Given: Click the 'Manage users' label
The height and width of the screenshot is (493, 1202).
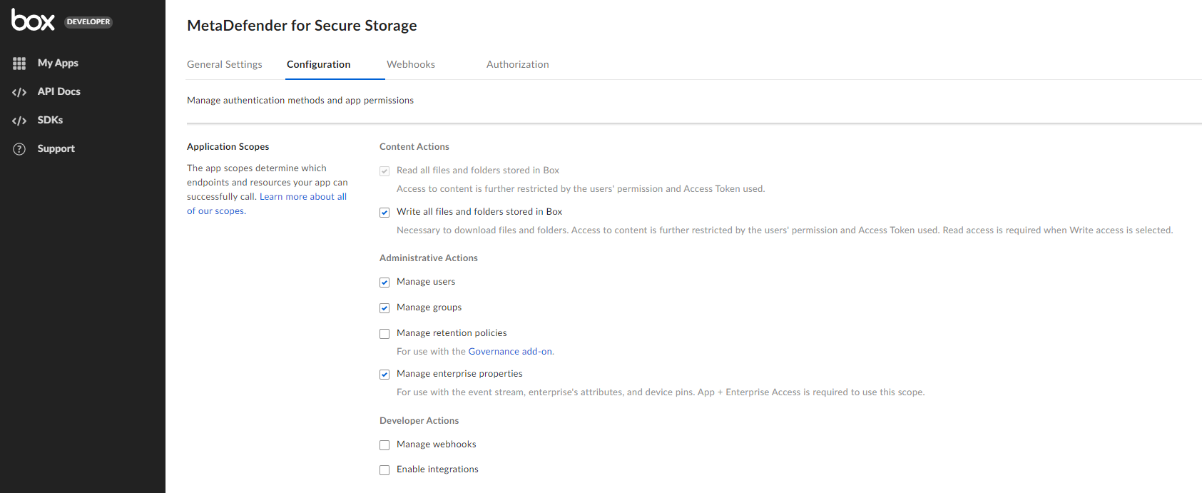Looking at the screenshot, I should click(426, 281).
